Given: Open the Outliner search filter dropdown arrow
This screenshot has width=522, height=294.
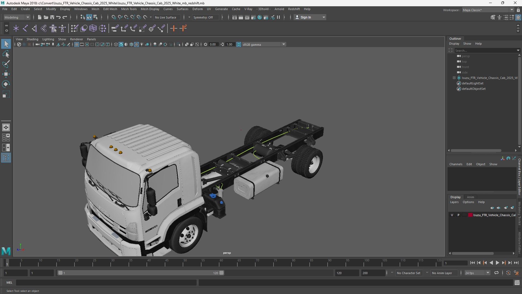Looking at the screenshot, I should [x=518, y=50].
